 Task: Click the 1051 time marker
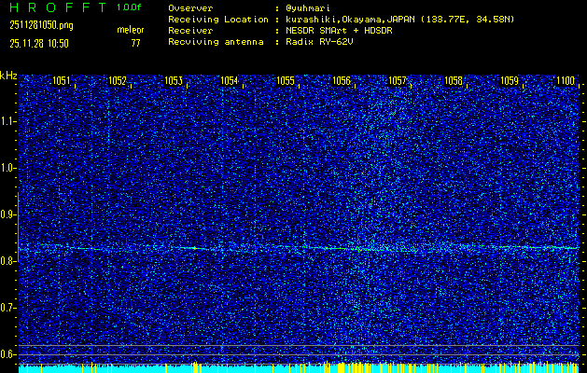pyautogui.click(x=63, y=81)
